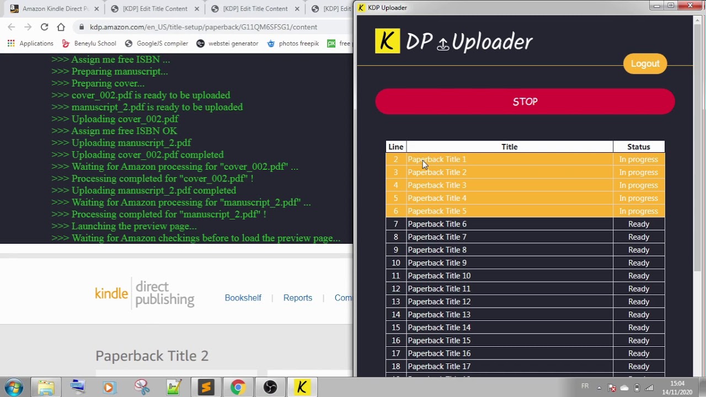Select row Paperback Title 17
The width and height of the screenshot is (706, 397).
525,367
